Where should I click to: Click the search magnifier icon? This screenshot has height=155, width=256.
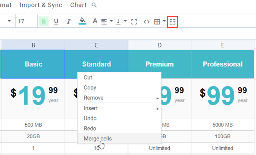point(94,5)
